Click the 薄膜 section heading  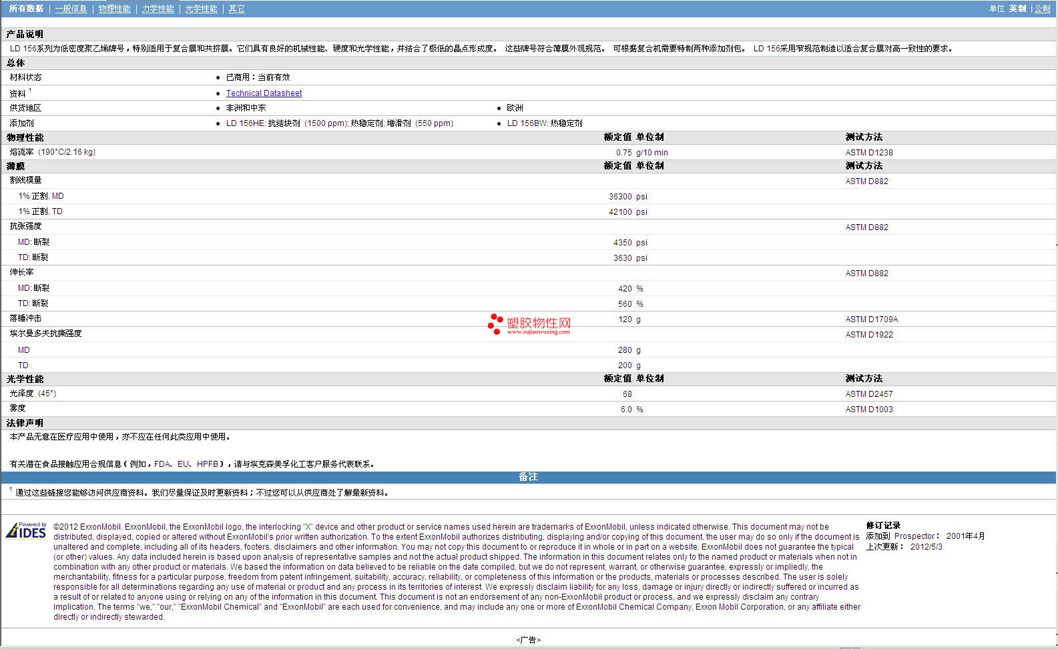click(x=15, y=166)
